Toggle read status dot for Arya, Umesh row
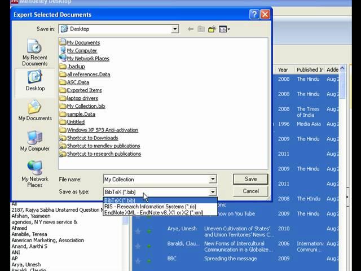Image resolution: width=361 pixels, height=271 pixels. pos(149,231)
